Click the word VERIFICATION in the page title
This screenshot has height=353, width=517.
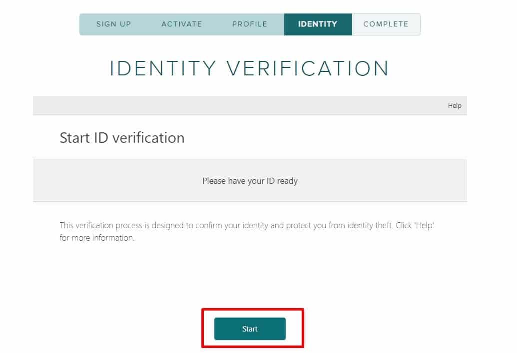click(308, 68)
